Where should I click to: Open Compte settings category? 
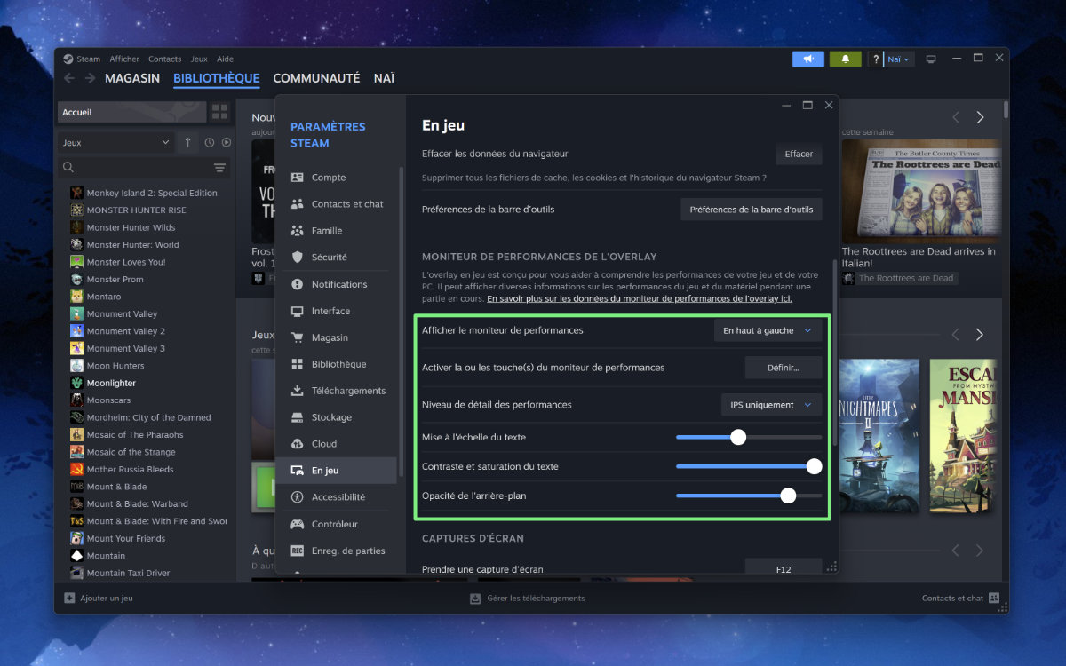(336, 178)
